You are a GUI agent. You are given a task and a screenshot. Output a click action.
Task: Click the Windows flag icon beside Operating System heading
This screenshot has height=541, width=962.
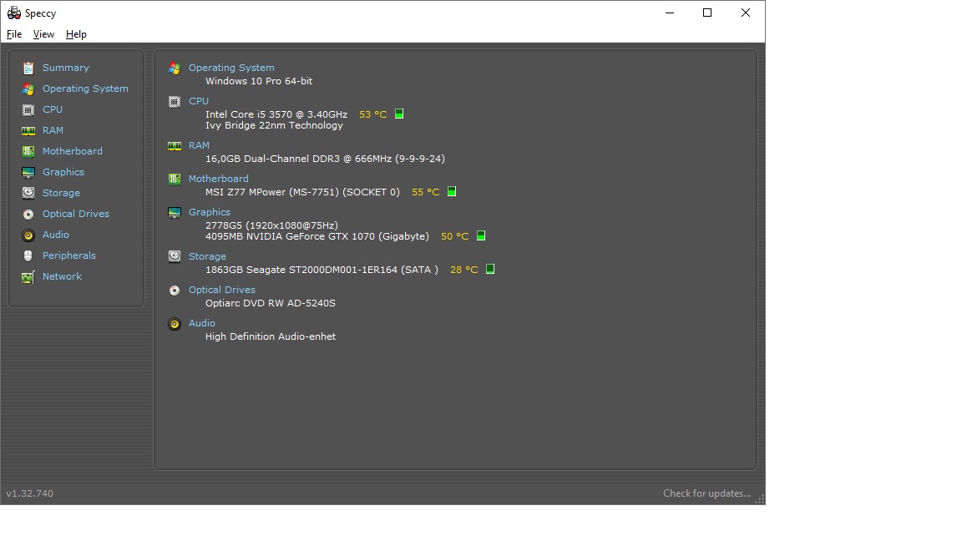pos(175,68)
